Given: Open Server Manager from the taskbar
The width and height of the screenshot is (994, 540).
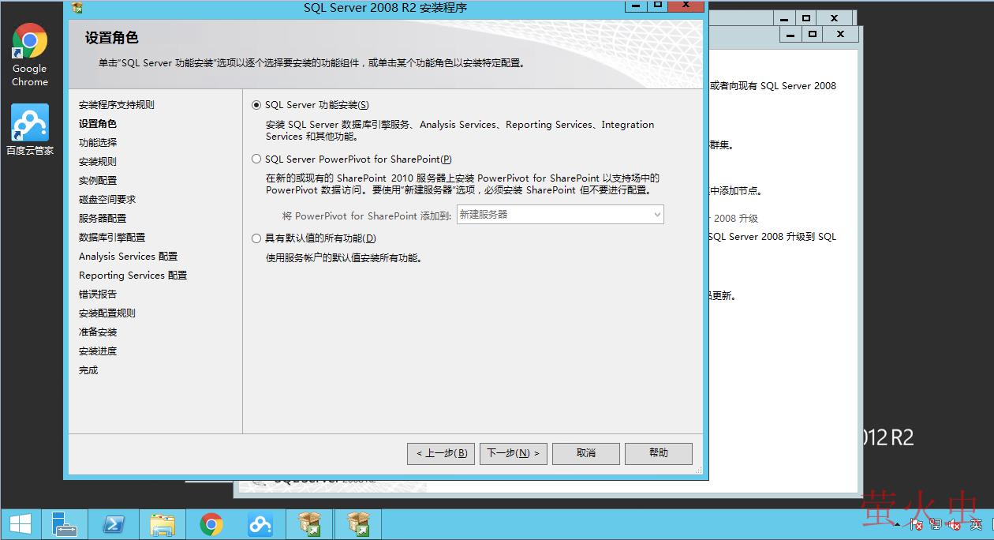Looking at the screenshot, I should pos(64,524).
